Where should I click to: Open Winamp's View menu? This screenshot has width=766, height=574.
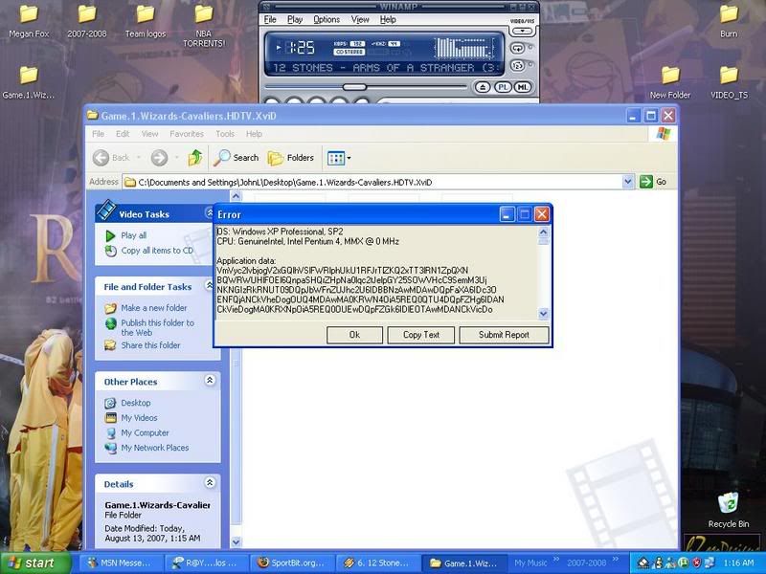point(360,19)
